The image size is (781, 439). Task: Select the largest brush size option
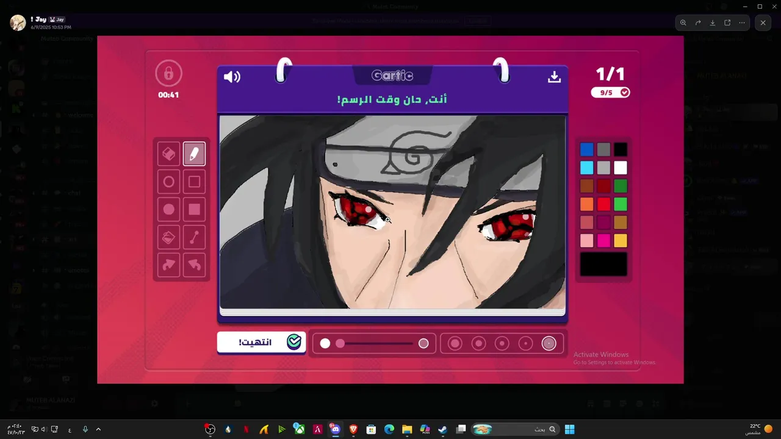[455, 343]
